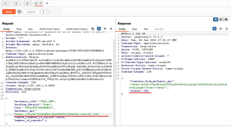The image size is (231, 128).
Task: Select Request Raw tab
Action: tap(19, 29)
